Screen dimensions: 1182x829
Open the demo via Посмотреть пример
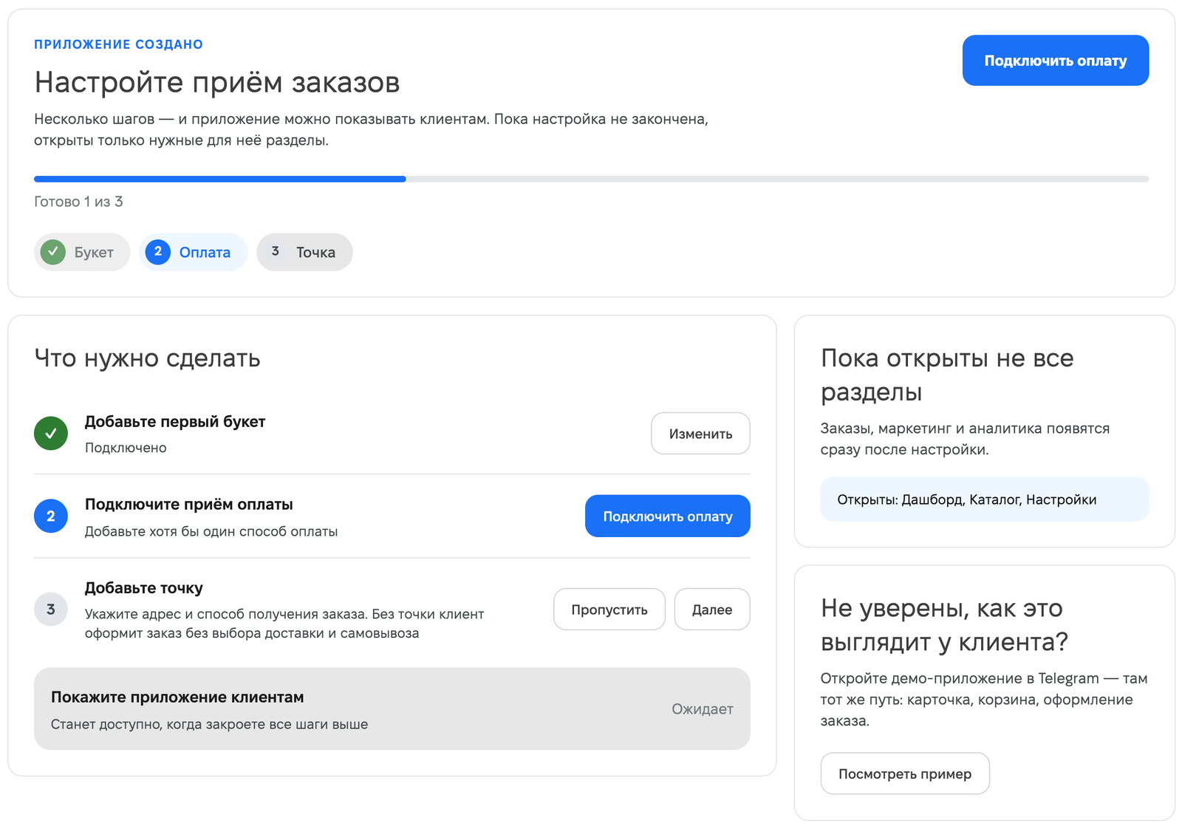pyautogui.click(x=905, y=774)
